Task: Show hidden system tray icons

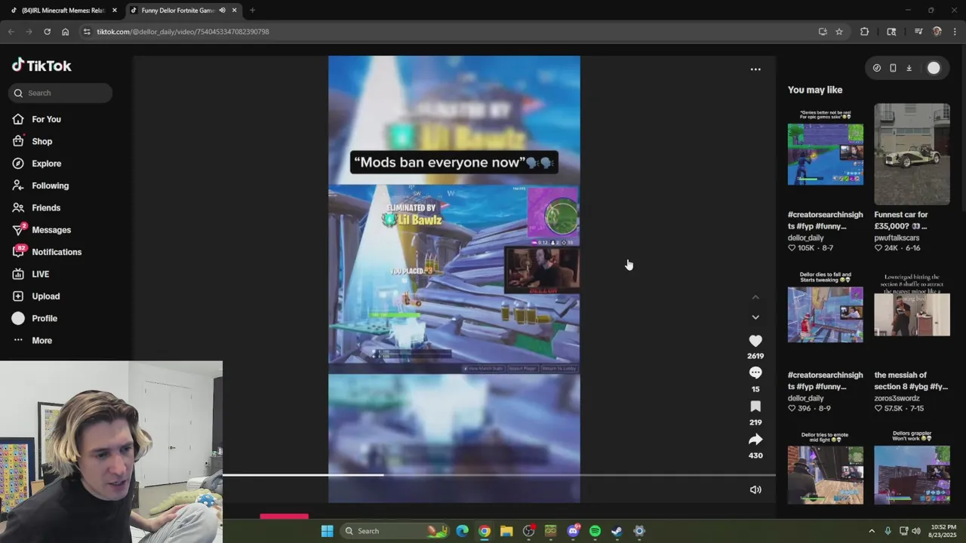Action: pyautogui.click(x=872, y=531)
